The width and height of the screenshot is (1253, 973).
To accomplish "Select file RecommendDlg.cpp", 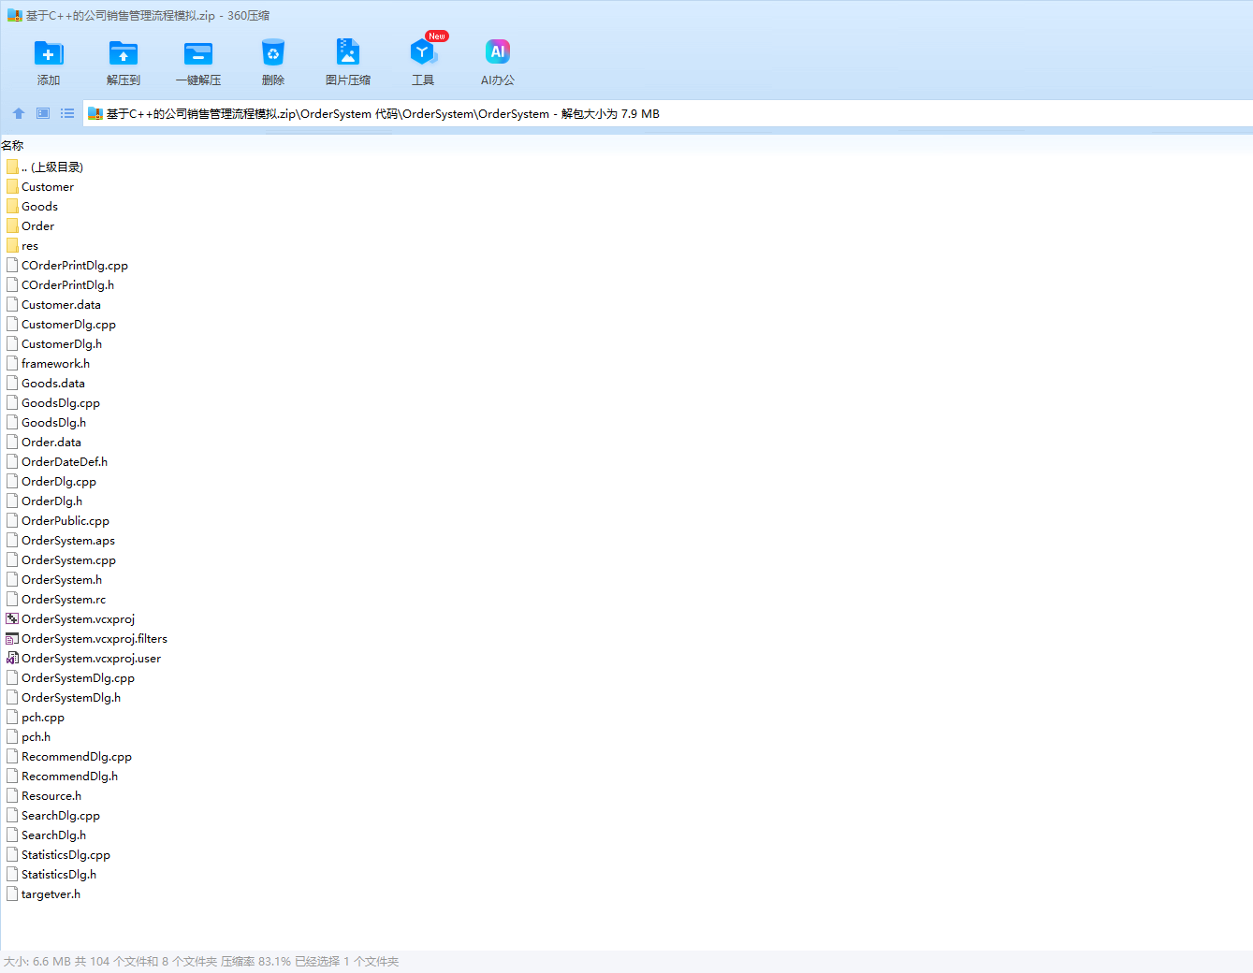I will tap(69, 756).
